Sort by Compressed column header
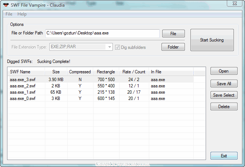Image resolution: width=245 pixels, height=167 pixels. tap(80, 72)
